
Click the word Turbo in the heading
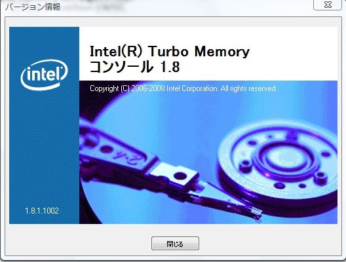click(x=168, y=51)
